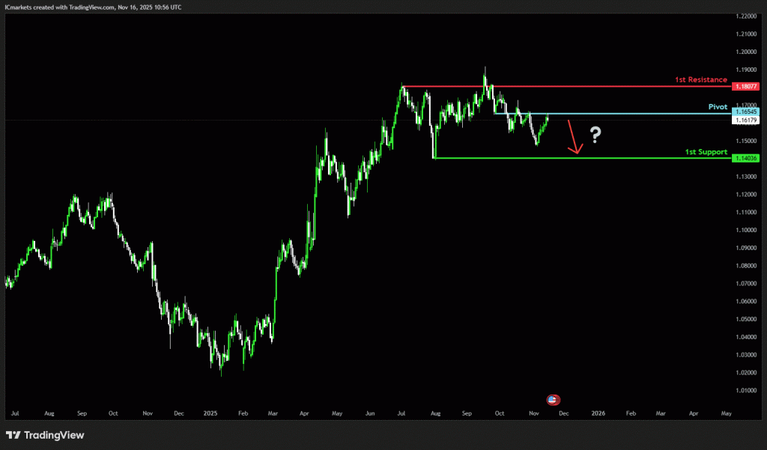Click the 2025 label on time axis
Screen dimensions: 767x450
(210, 413)
